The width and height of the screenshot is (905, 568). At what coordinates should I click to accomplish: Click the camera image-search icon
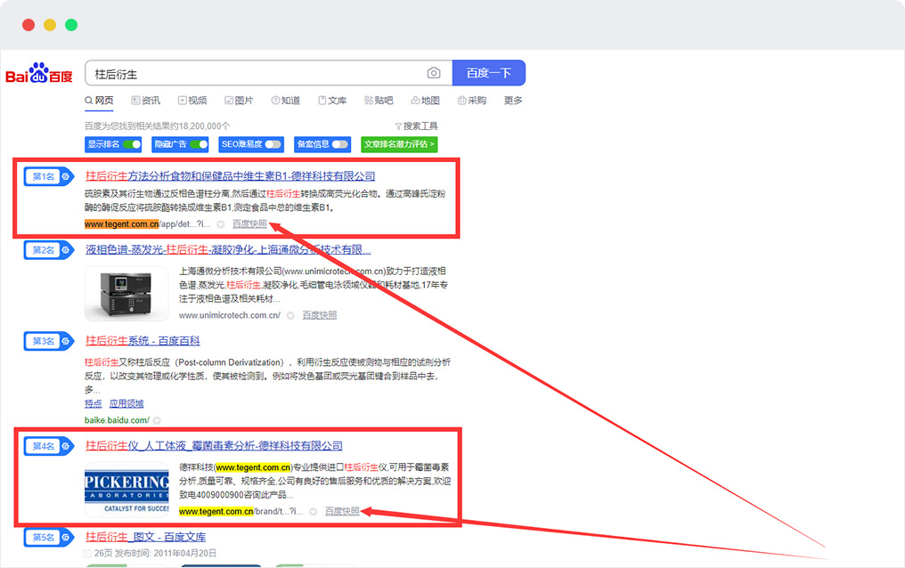click(x=434, y=73)
